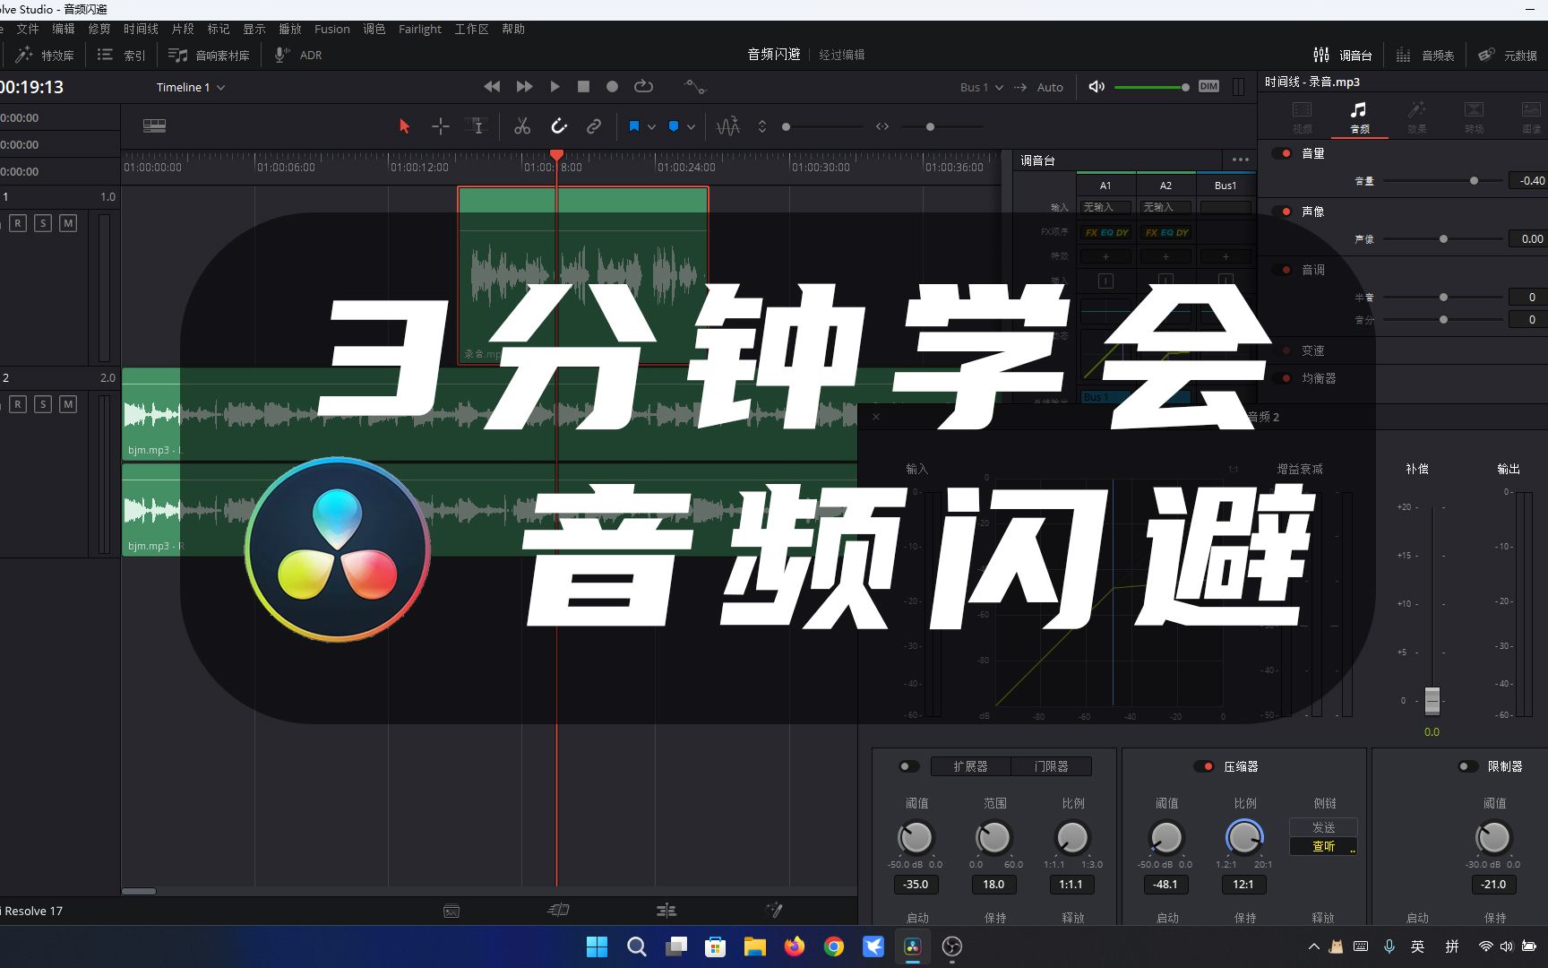Open File Explorer from taskbar
This screenshot has height=968, width=1548.
coord(755,946)
